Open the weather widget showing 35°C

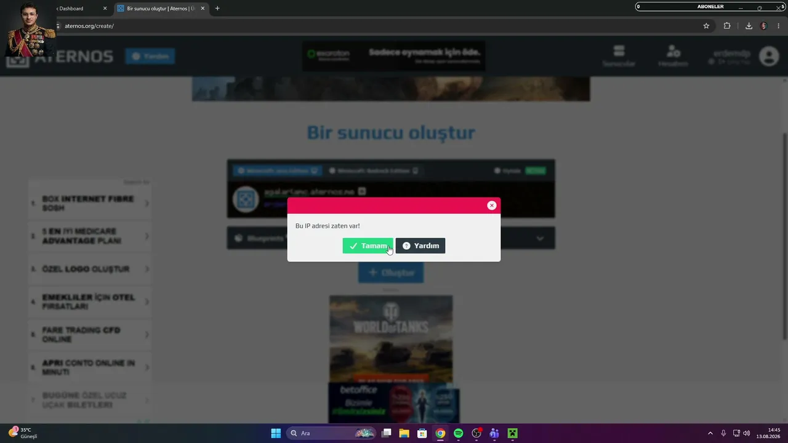[23, 433]
